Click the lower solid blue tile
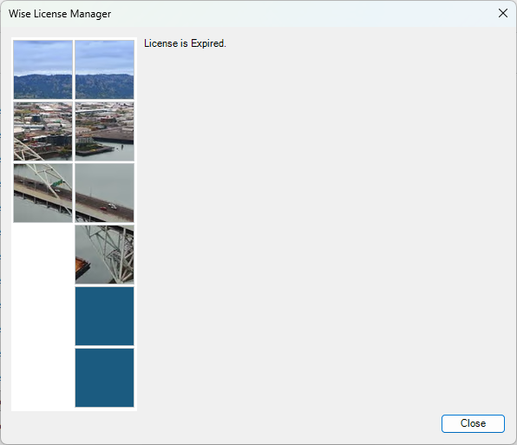 (104, 377)
